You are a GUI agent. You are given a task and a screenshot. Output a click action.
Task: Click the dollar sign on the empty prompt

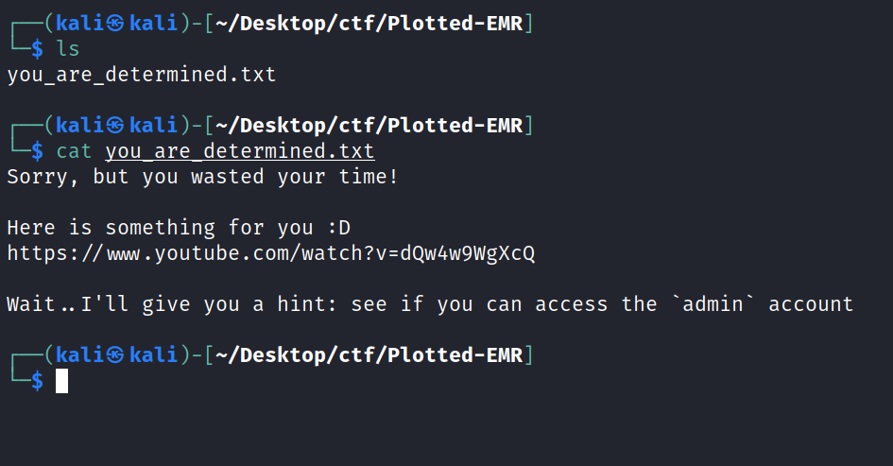click(38, 381)
